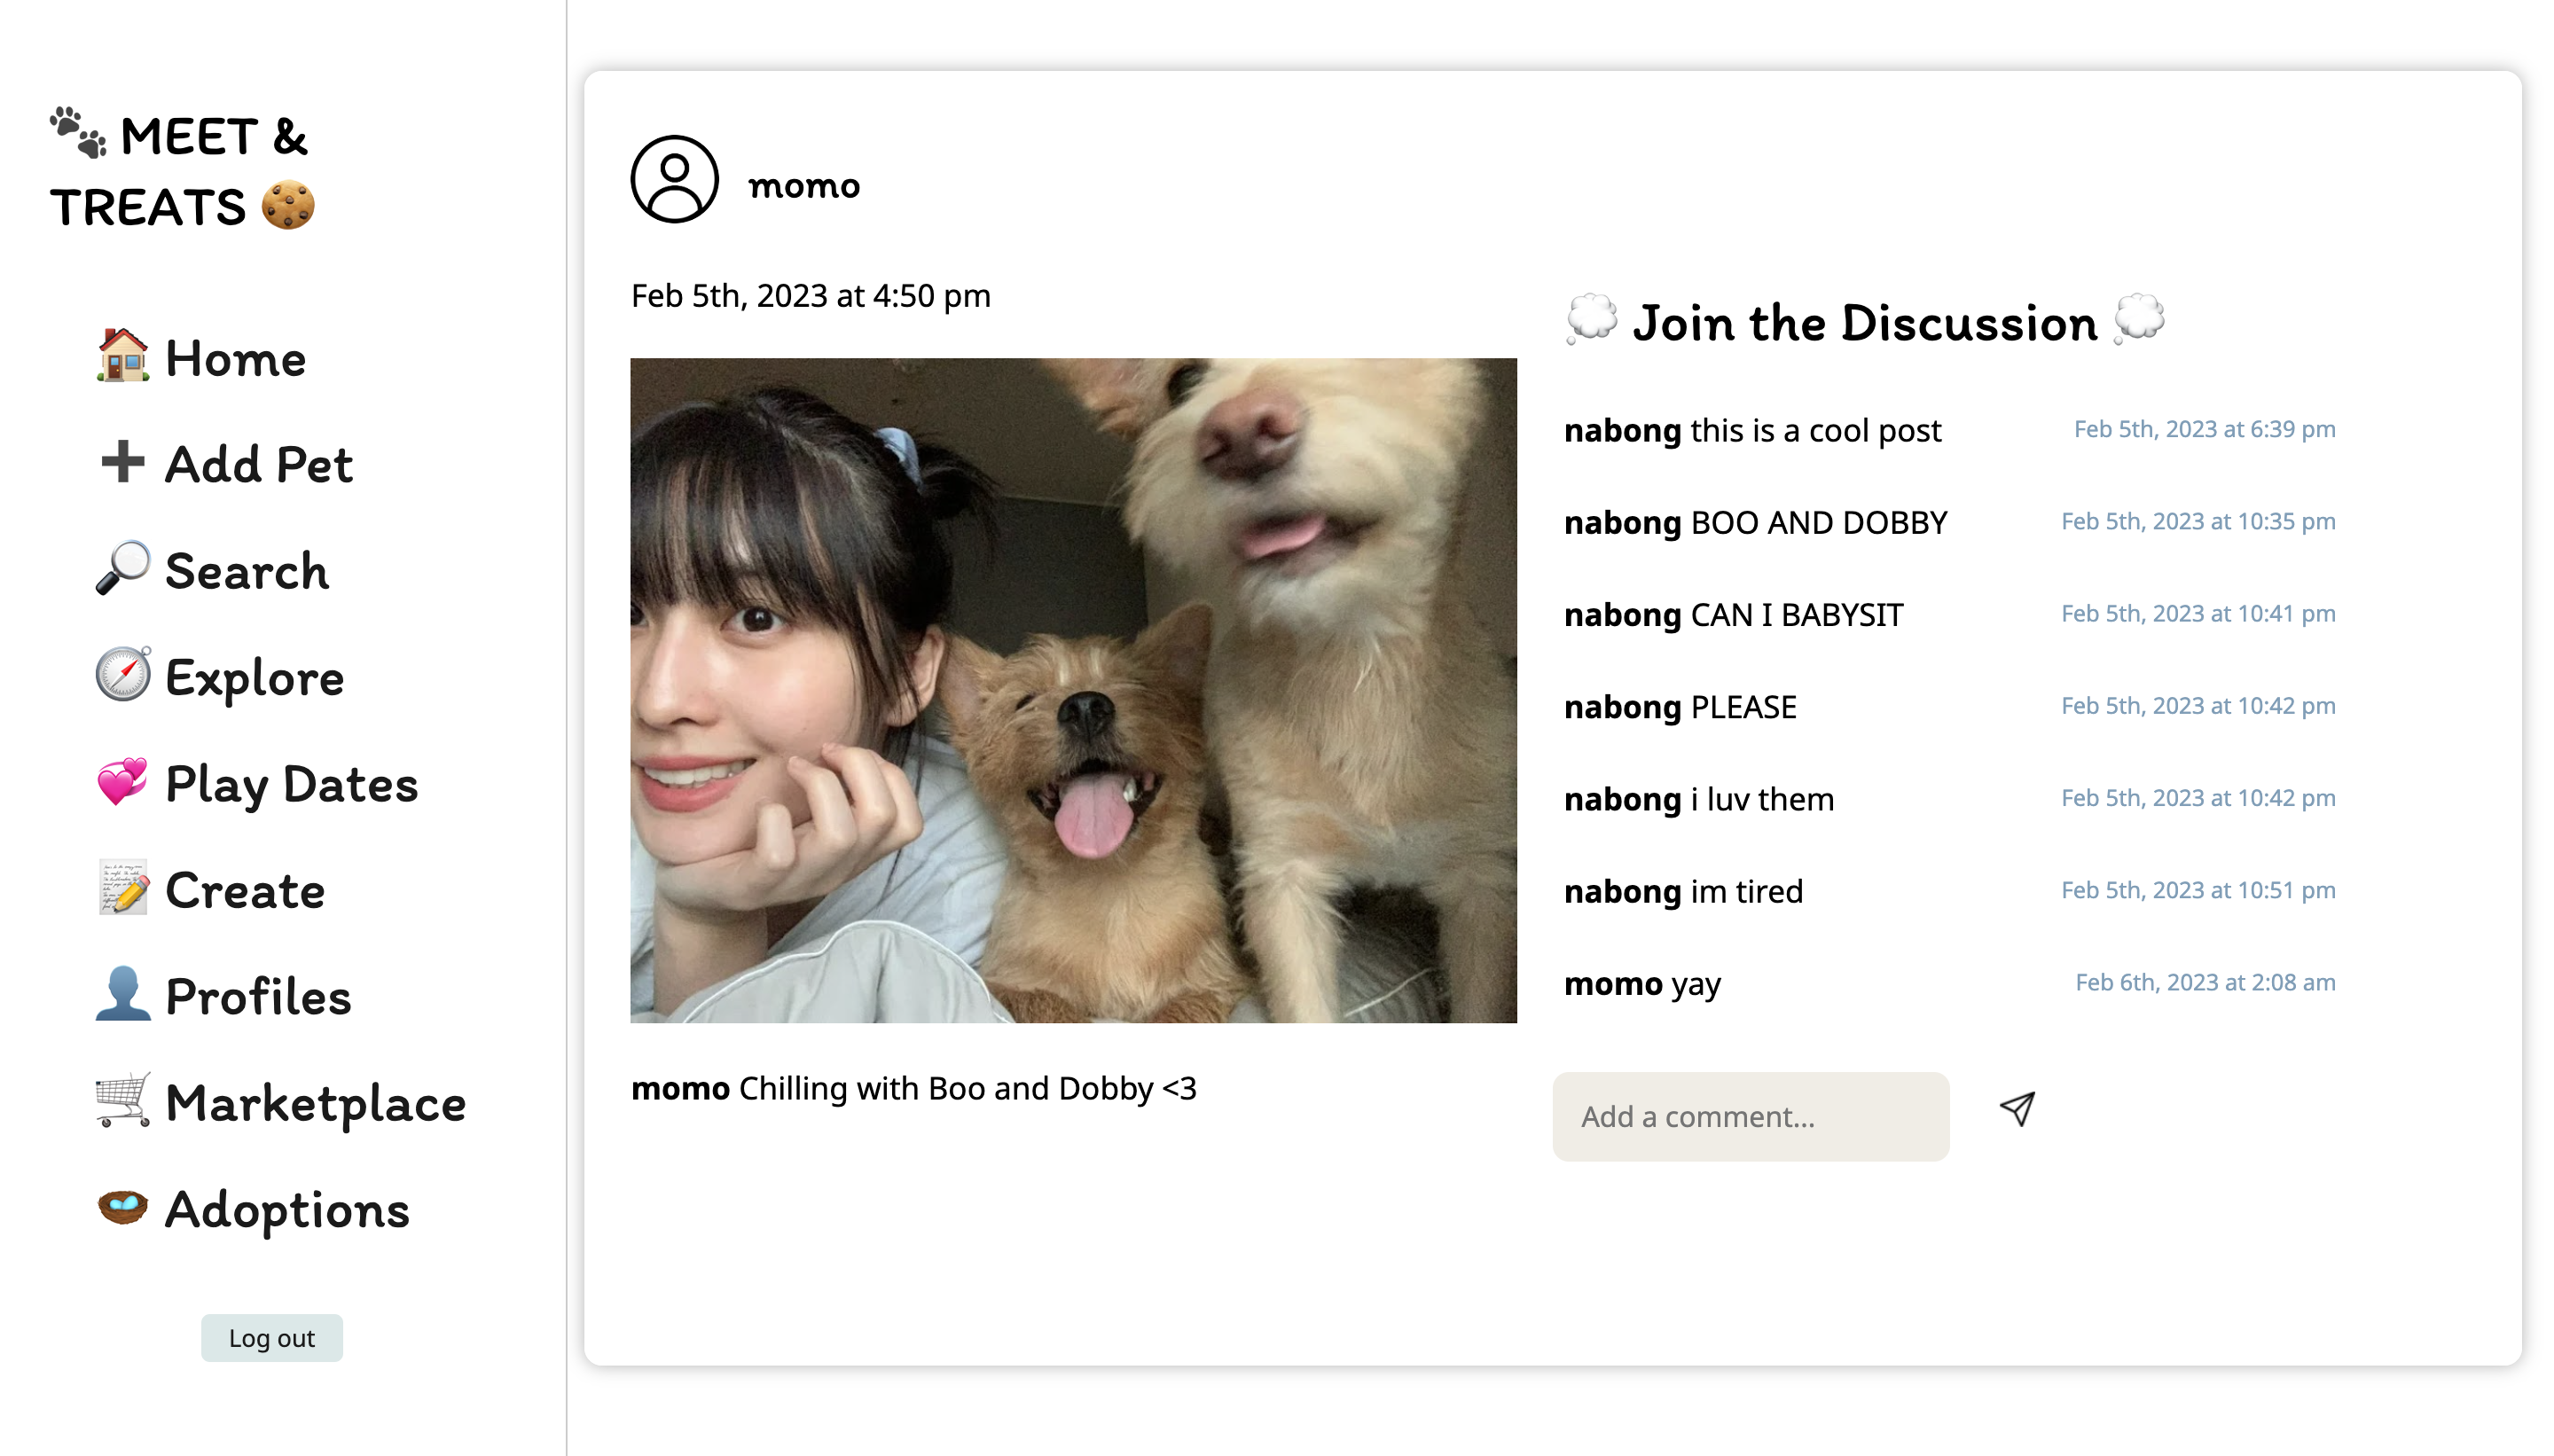This screenshot has height=1456, width=2554.
Task: Click the MEET & TREATS logo
Action: coord(182,171)
